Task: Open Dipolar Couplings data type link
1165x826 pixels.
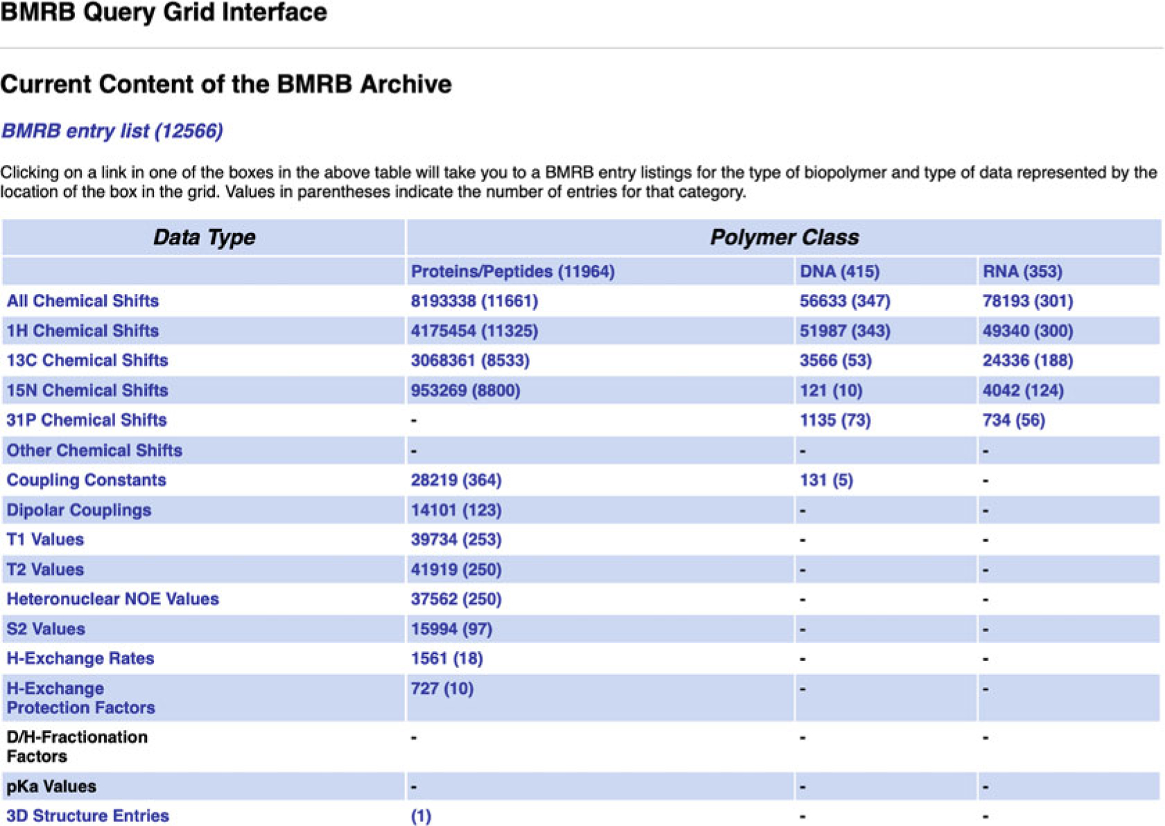Action: [79, 510]
